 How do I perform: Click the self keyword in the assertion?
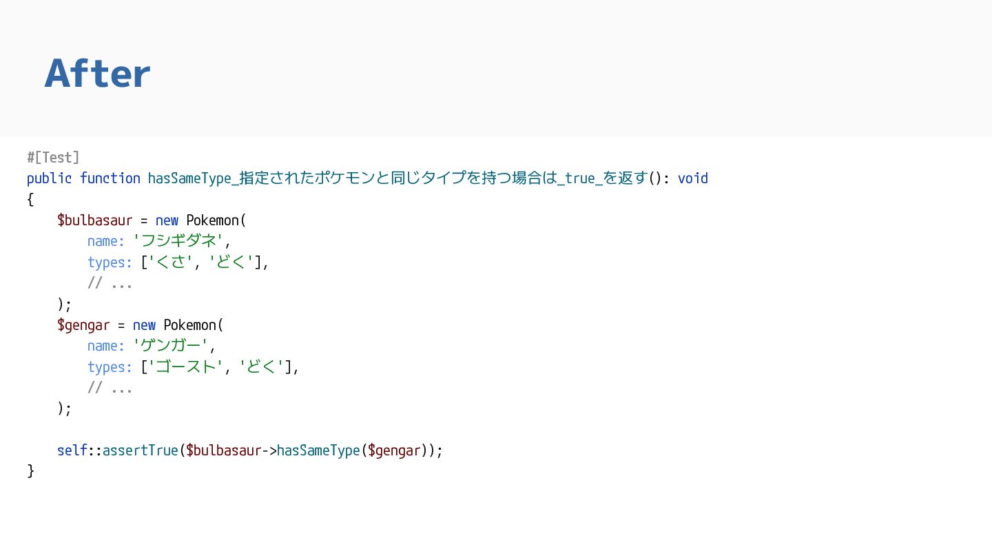click(72, 451)
